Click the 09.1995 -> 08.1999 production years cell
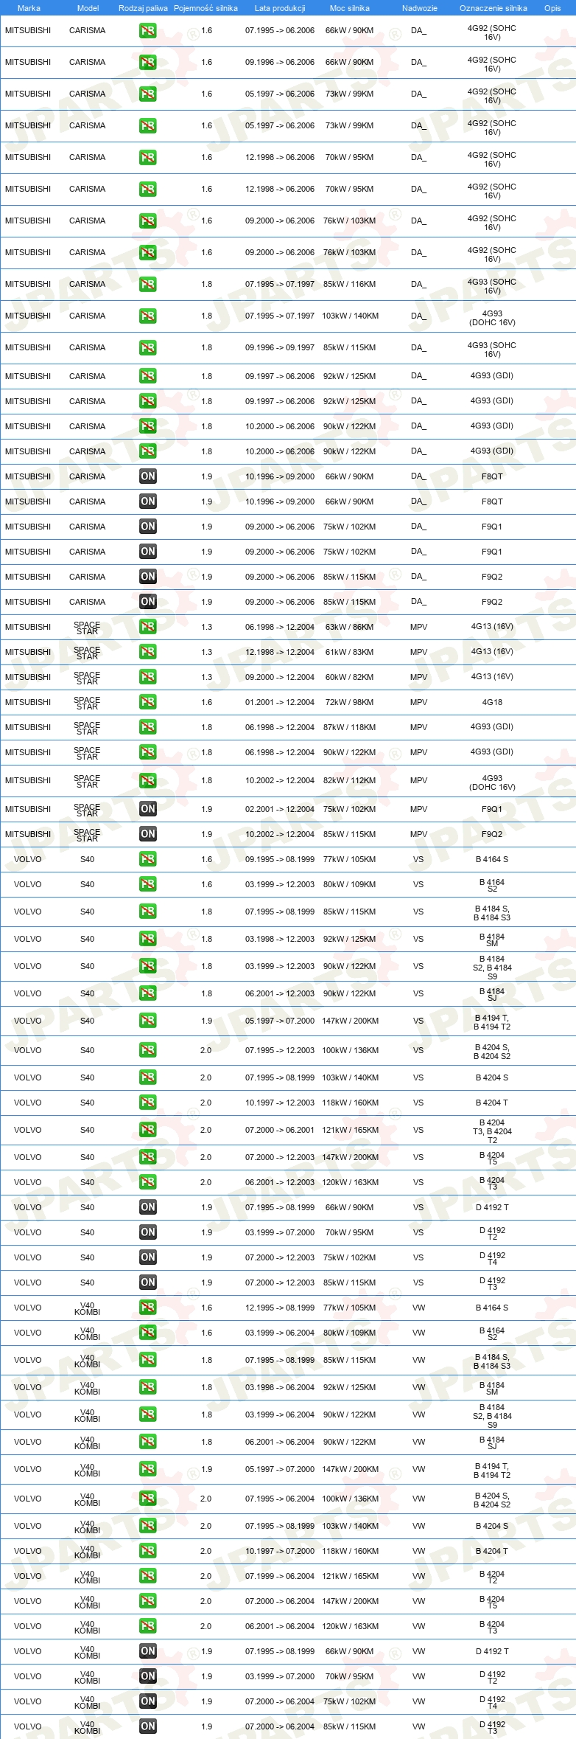This screenshot has height=1739, width=576. [280, 860]
